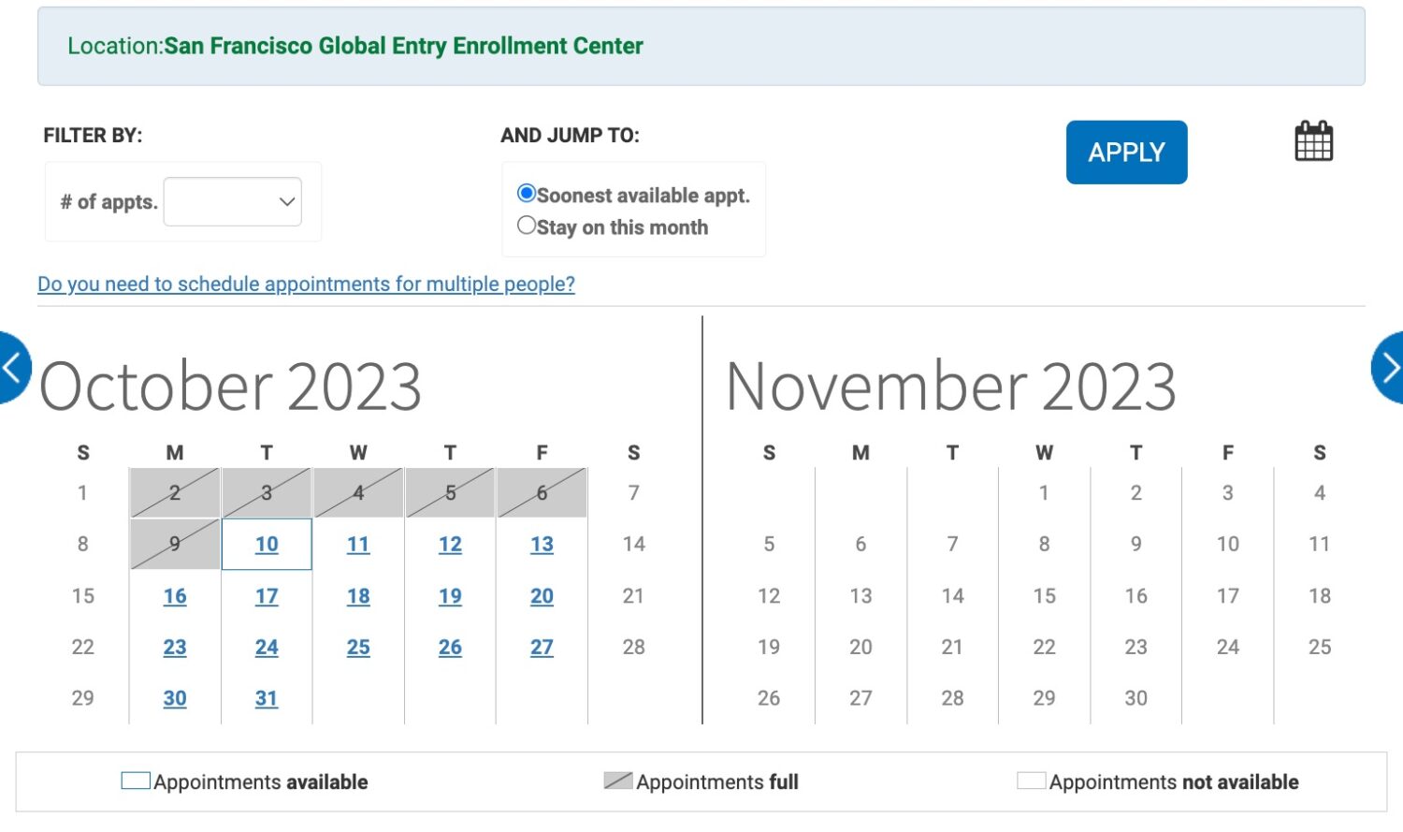
Task: Choose October 31 appointment date
Action: coord(267,698)
